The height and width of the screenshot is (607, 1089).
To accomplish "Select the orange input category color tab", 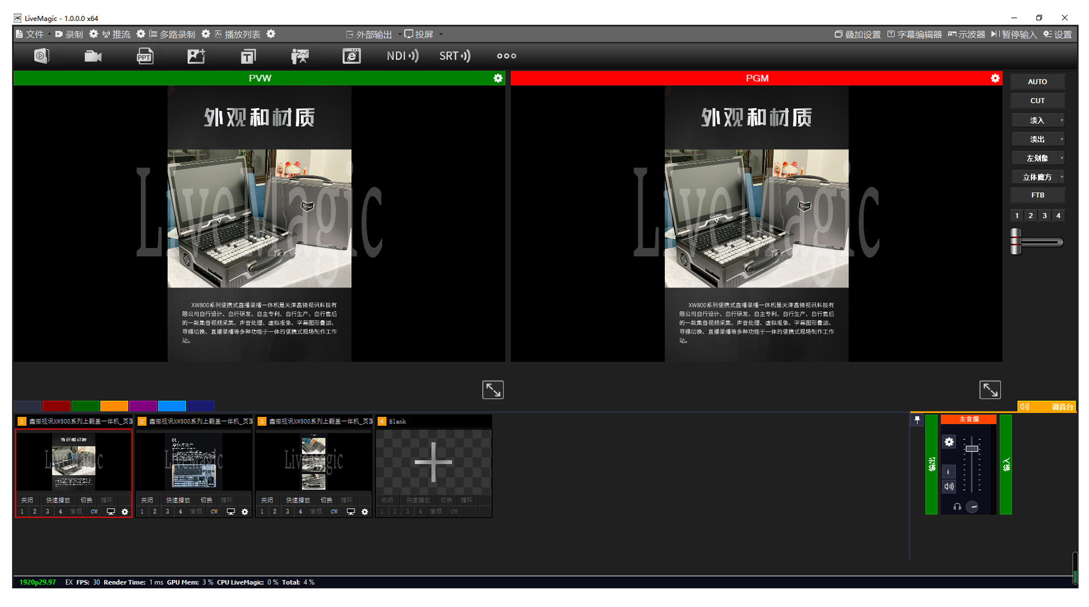I will coord(114,406).
